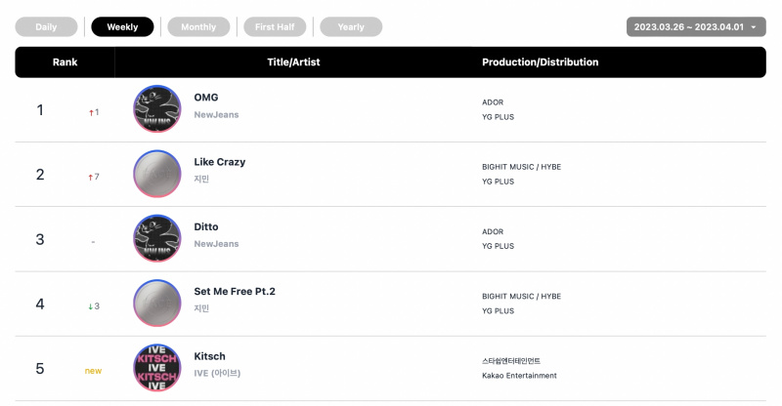Open IVE Kitsch album cover thumbnail
Screen dimensions: 782x406
[157, 368]
